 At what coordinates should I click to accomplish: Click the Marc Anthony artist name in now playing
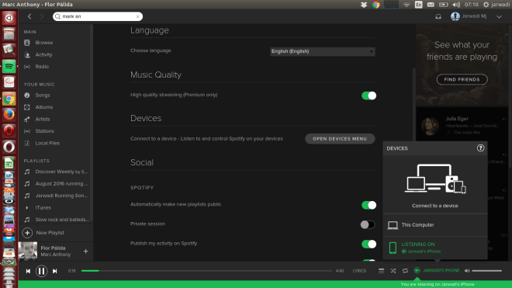(56, 255)
